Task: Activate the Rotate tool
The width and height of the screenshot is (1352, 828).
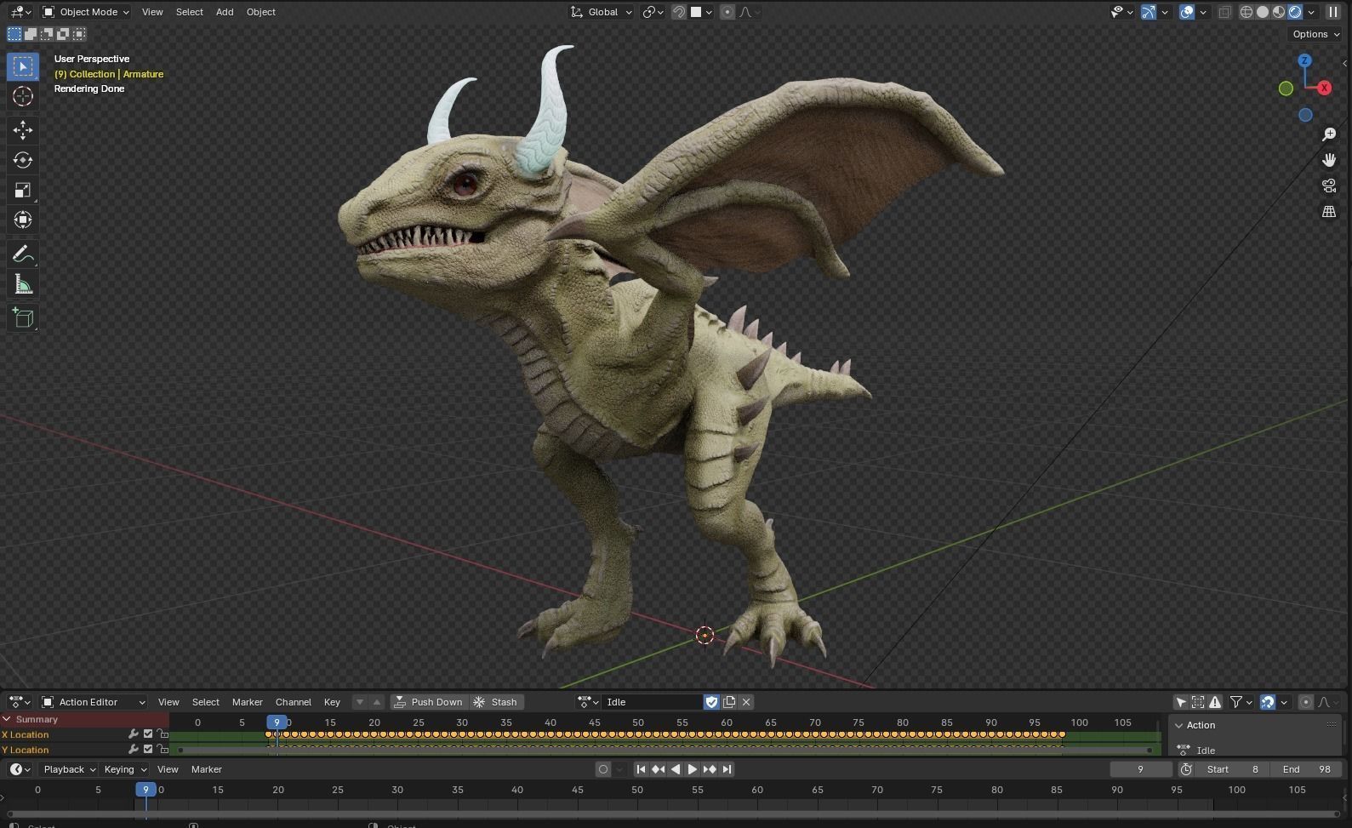Action: coord(23,160)
